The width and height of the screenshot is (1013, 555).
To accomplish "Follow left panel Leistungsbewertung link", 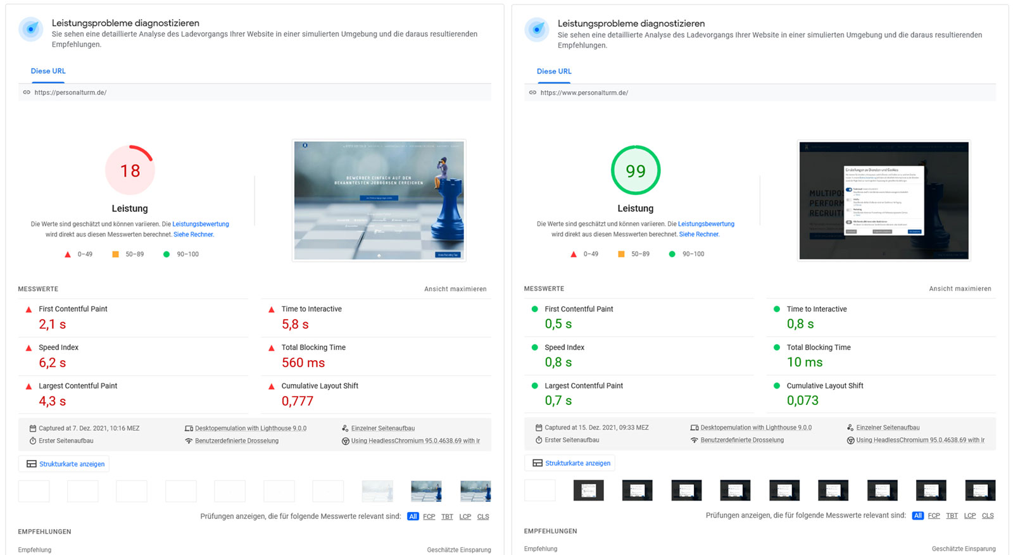I will pyautogui.click(x=201, y=224).
